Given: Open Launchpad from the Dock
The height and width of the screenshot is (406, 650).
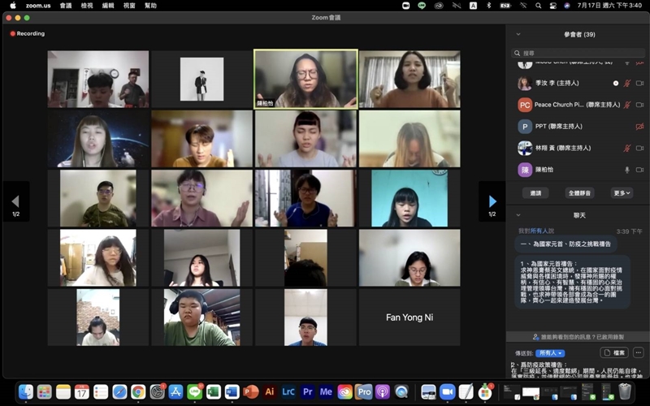Looking at the screenshot, I should coord(45,391).
